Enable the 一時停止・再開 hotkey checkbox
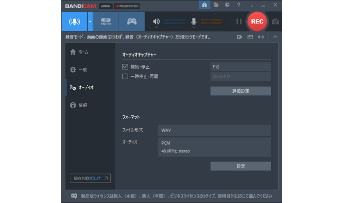 coord(125,76)
